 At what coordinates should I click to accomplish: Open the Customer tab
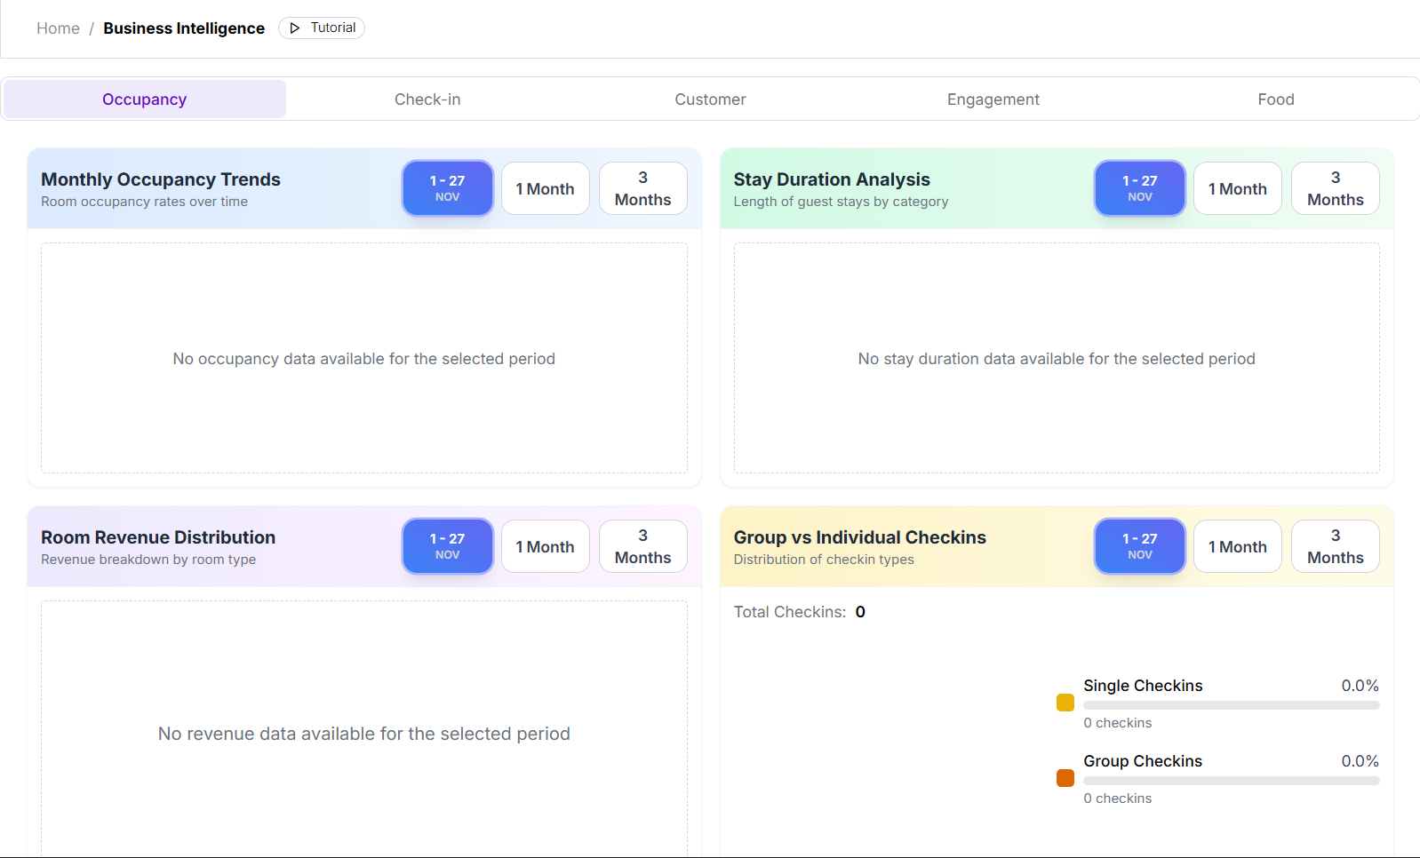click(710, 99)
